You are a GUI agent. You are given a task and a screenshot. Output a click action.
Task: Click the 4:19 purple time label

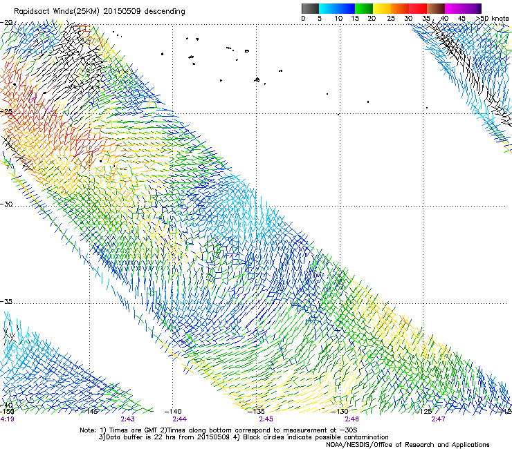coord(7,419)
